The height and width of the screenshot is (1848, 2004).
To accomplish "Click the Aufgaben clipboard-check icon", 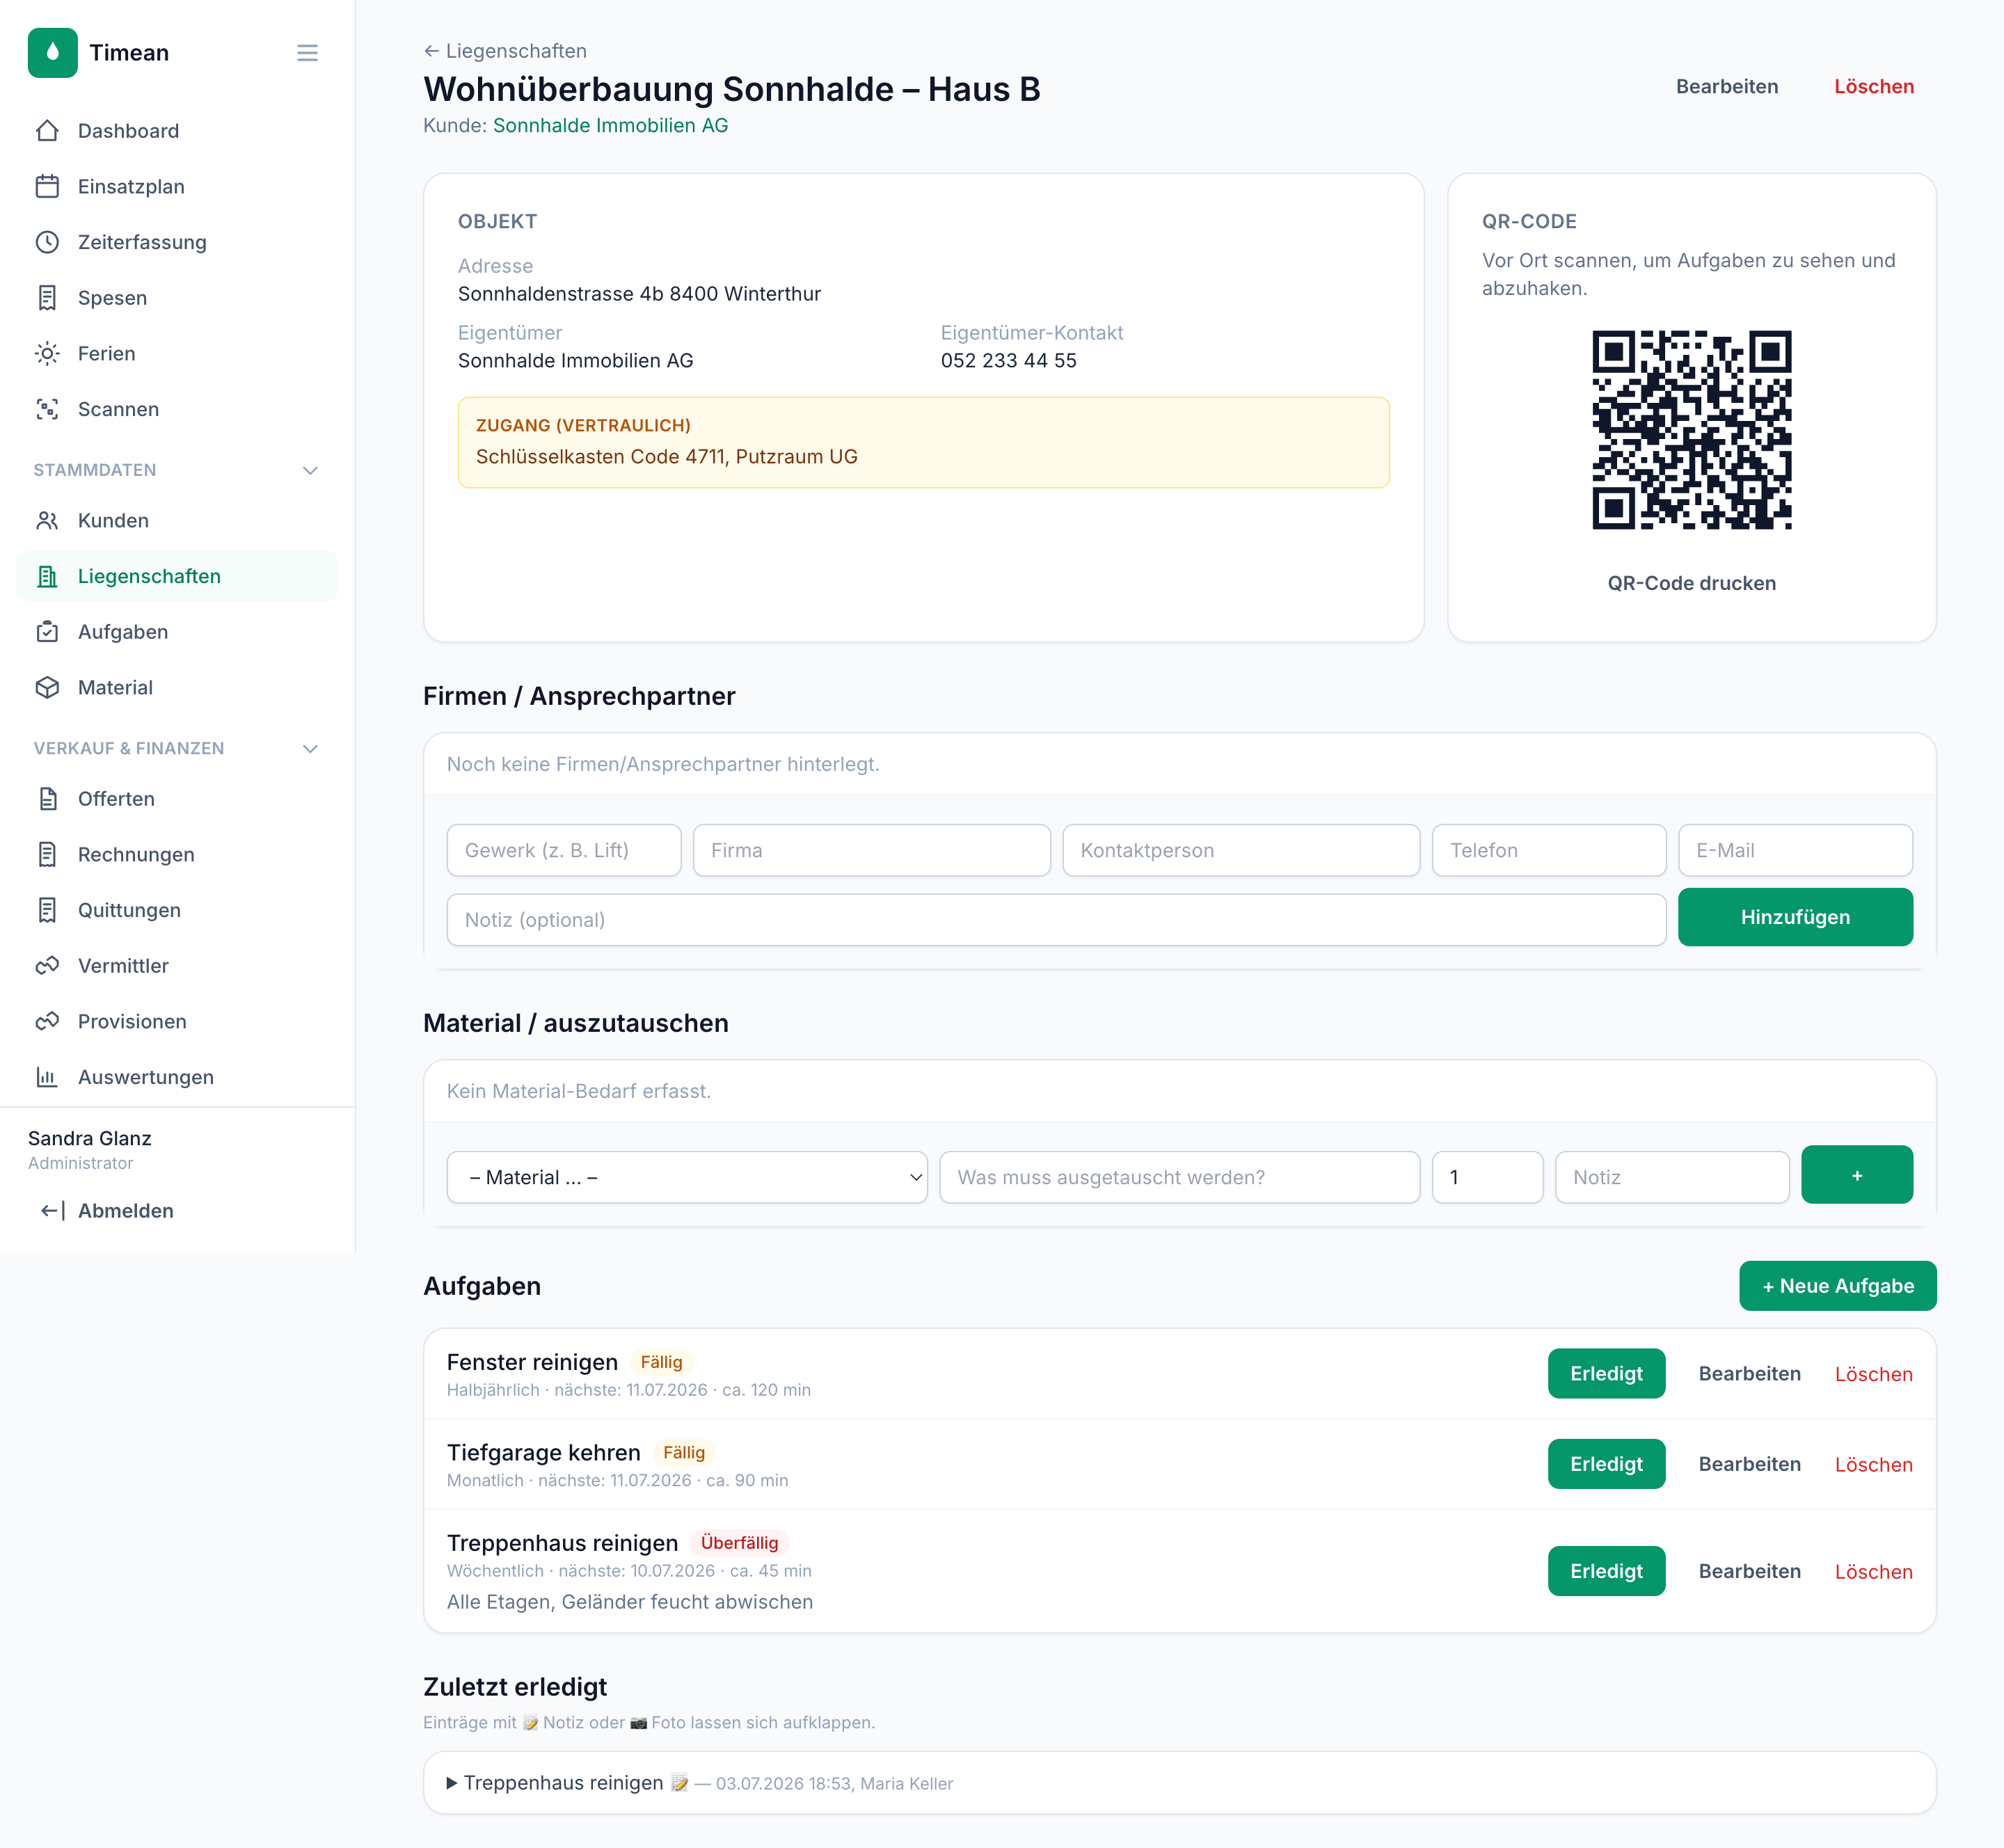I will [47, 632].
